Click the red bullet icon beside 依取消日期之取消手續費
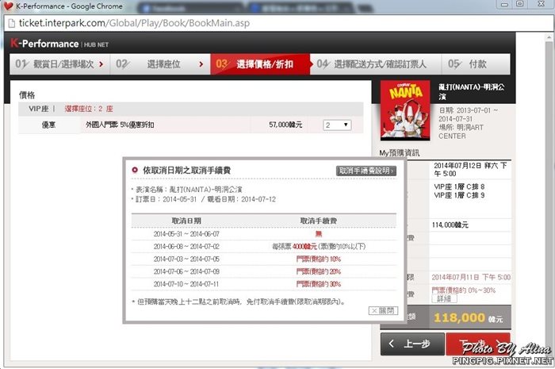This screenshot has height=369, width=555. click(x=135, y=170)
